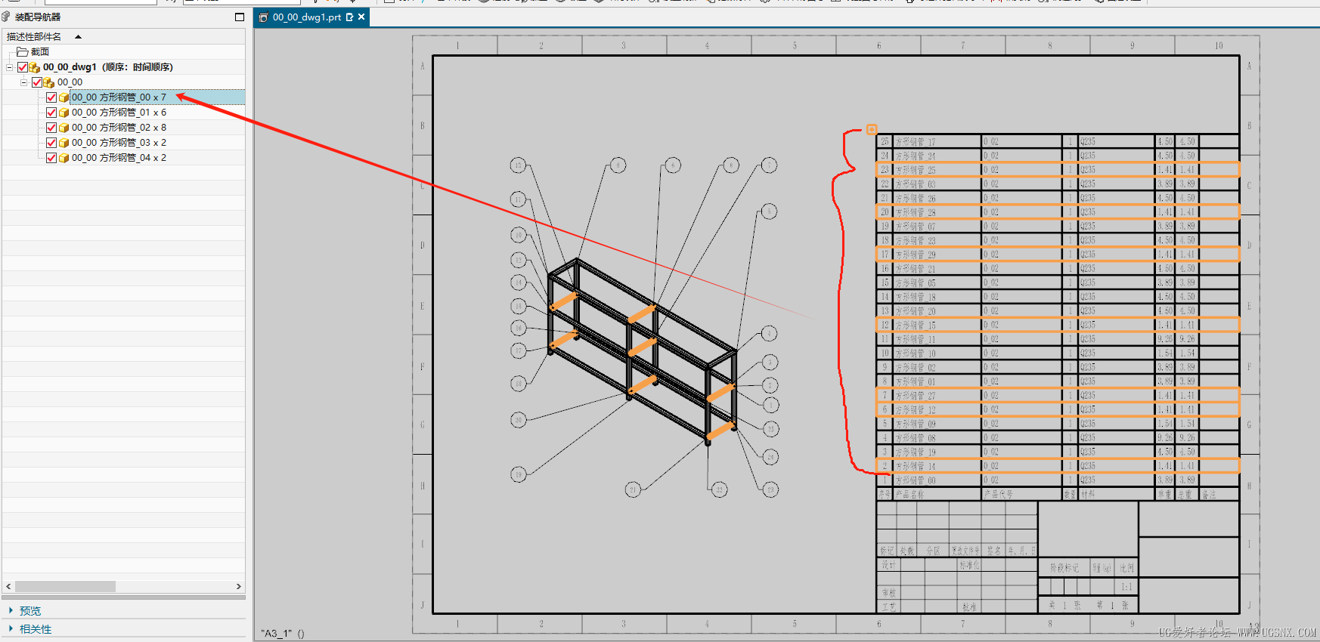Click the 设计 cell in title block
This screenshot has width=1320, height=642.
coord(888,565)
